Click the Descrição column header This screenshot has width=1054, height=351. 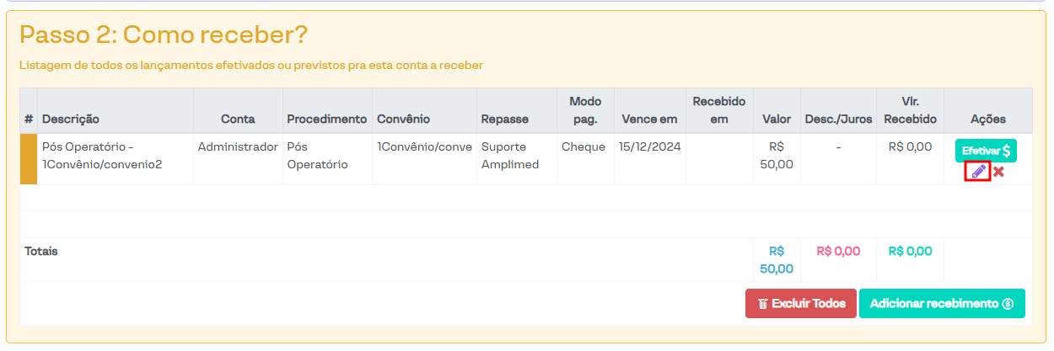coord(71,120)
